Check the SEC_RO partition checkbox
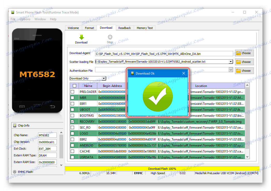Viewport: 271px width, 191px height. (x=73, y=127)
